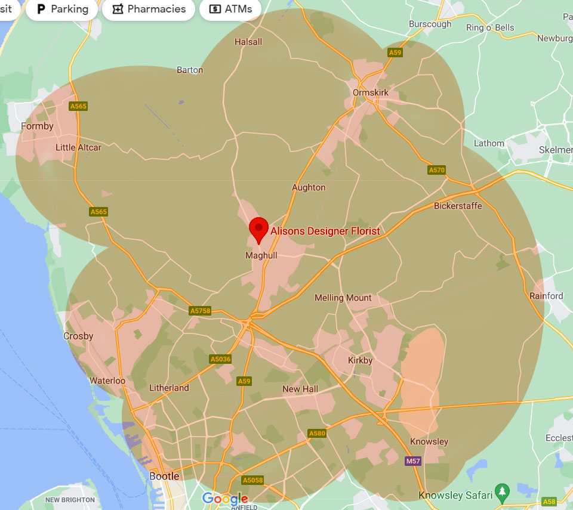
Task: Click the Ormskirk place label
Action: (371, 92)
